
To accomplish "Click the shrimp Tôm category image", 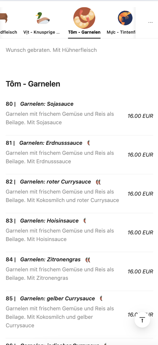I will tap(84, 18).
